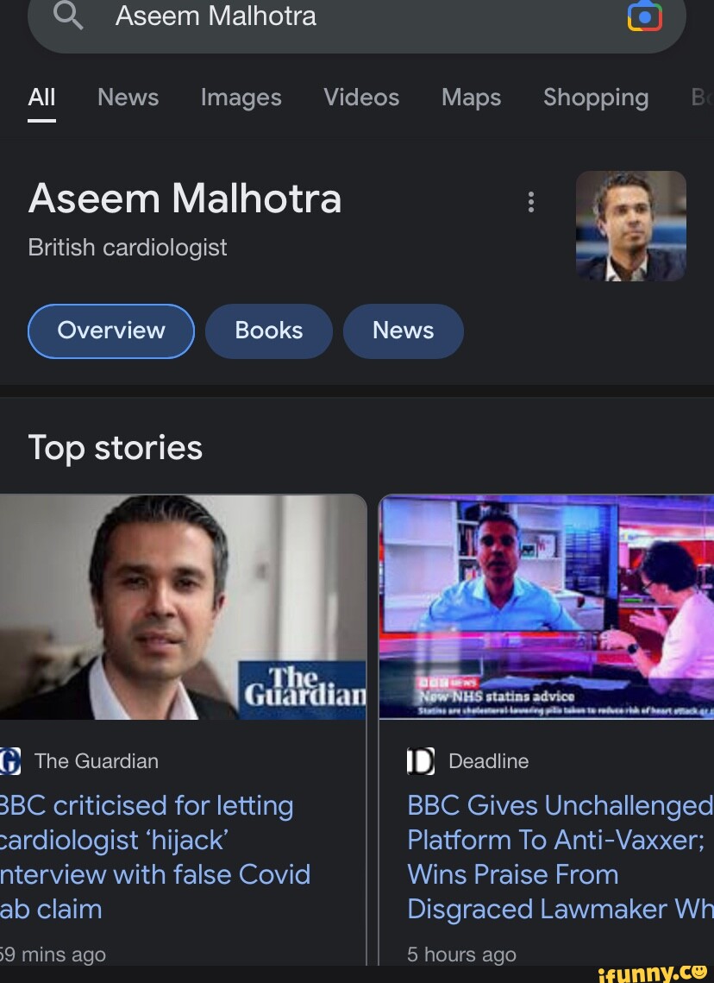Screen dimensions: 714x983
Task: Select the Overview chip
Action: [x=111, y=331]
